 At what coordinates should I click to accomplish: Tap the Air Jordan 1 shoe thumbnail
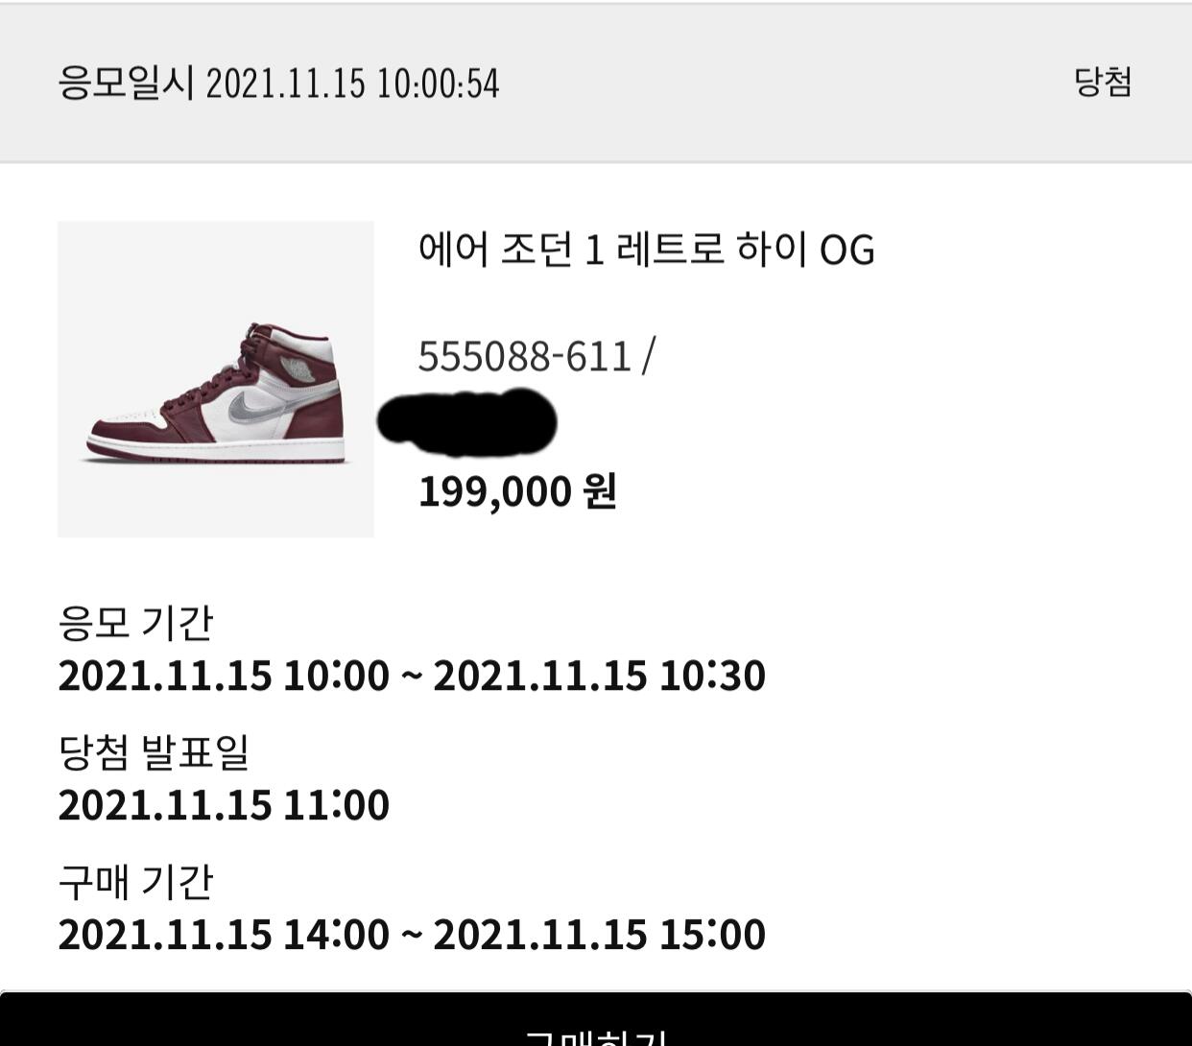[216, 378]
